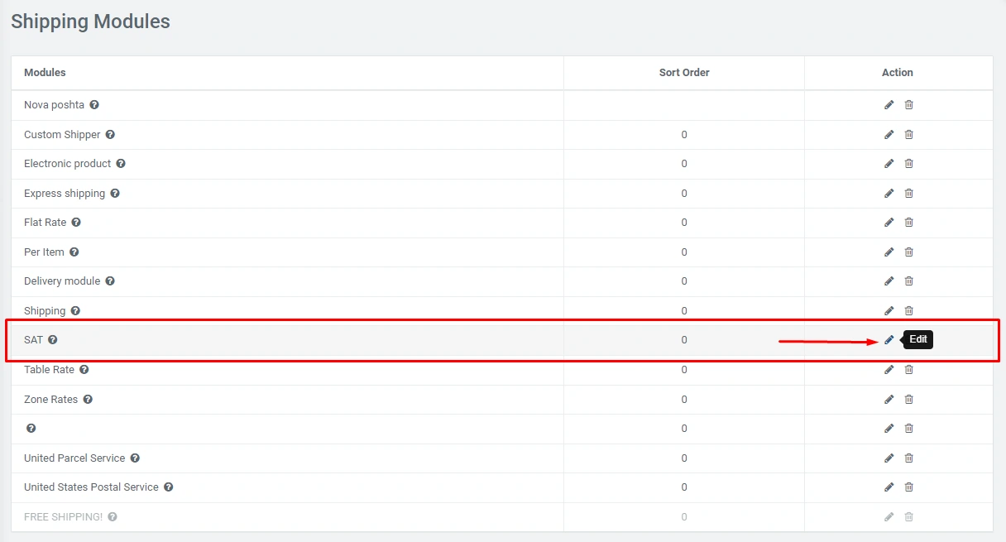Open help icon beside Custom Shipper
Viewport: 1006px width, 542px height.
click(110, 135)
